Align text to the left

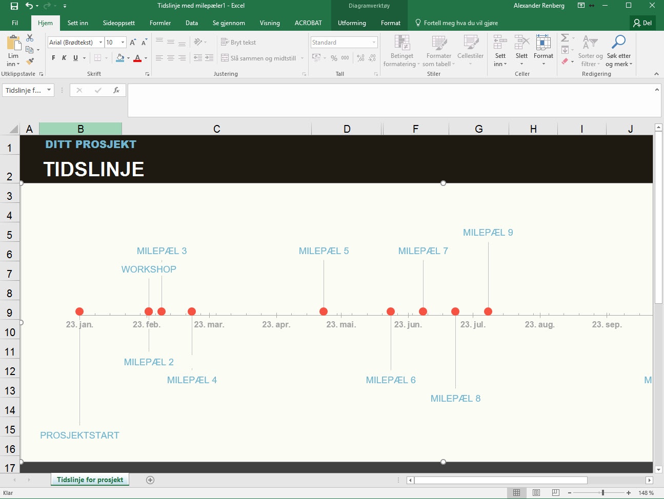tap(159, 58)
